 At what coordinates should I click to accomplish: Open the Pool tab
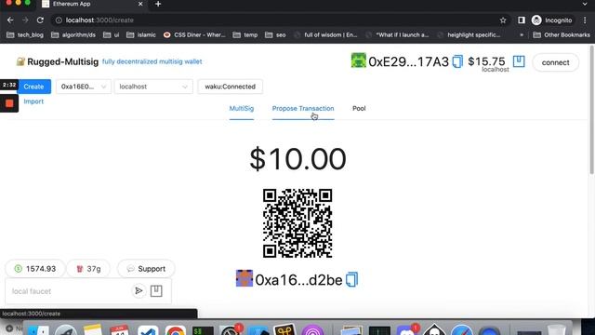[x=359, y=109]
